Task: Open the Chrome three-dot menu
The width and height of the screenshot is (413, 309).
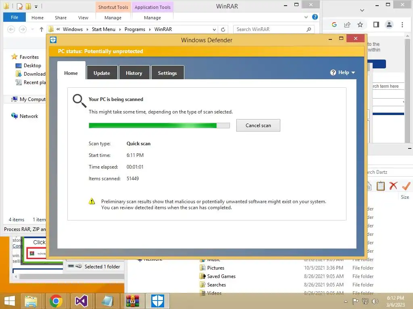Action: point(402,25)
